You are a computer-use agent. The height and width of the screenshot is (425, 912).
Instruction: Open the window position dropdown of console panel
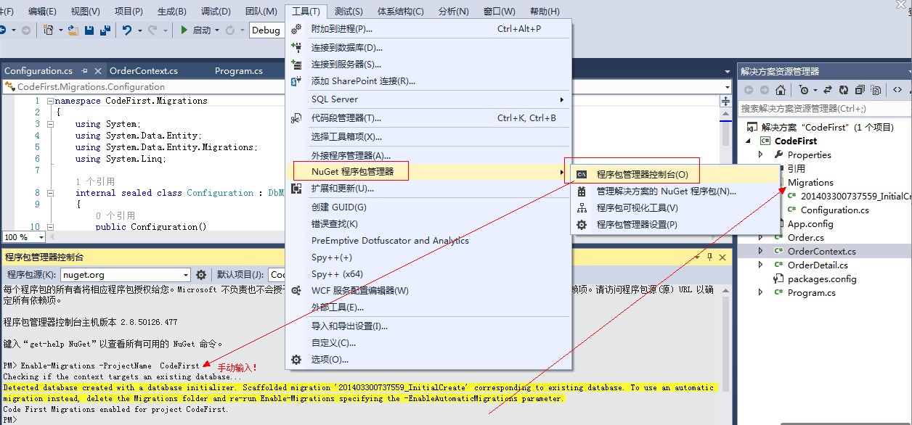699,257
